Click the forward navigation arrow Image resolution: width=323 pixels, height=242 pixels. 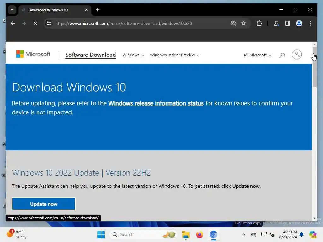[24, 23]
